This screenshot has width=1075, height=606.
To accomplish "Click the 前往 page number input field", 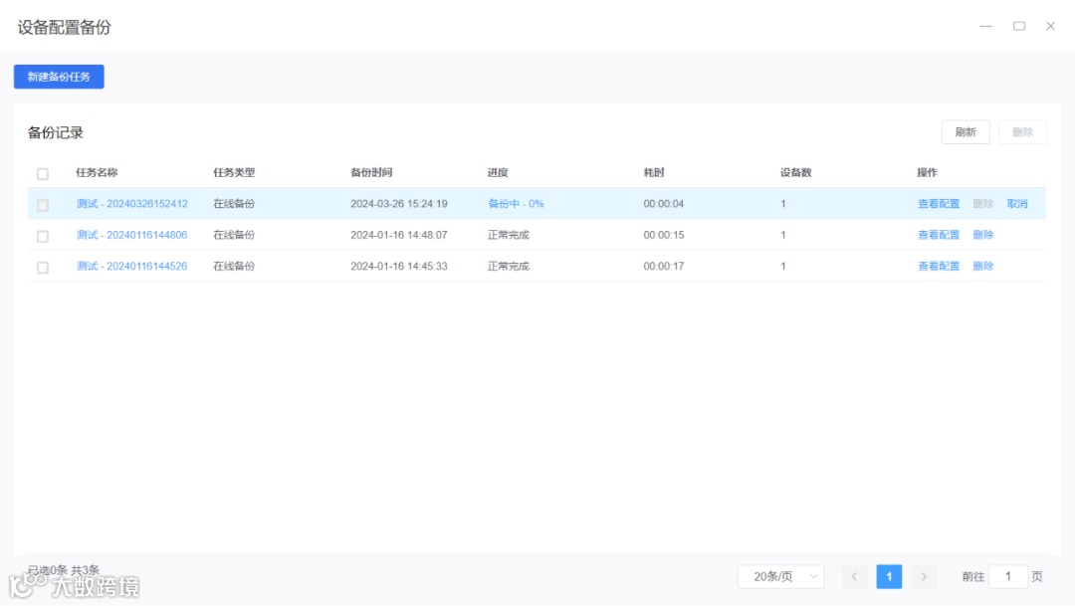I will 1007,576.
